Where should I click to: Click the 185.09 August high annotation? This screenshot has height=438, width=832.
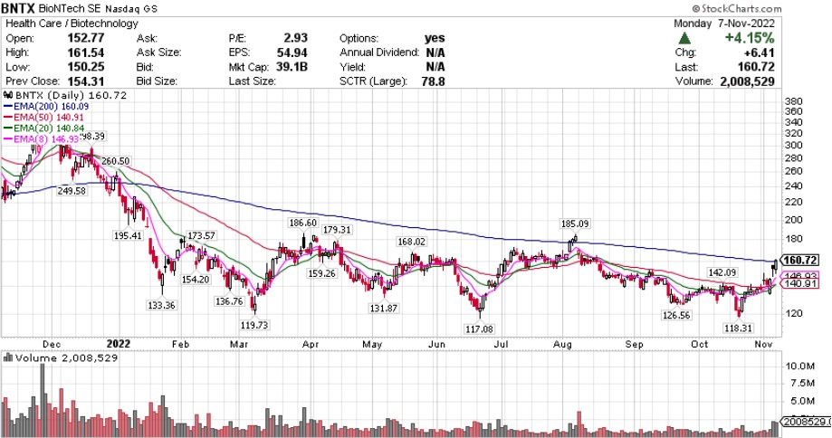point(575,224)
